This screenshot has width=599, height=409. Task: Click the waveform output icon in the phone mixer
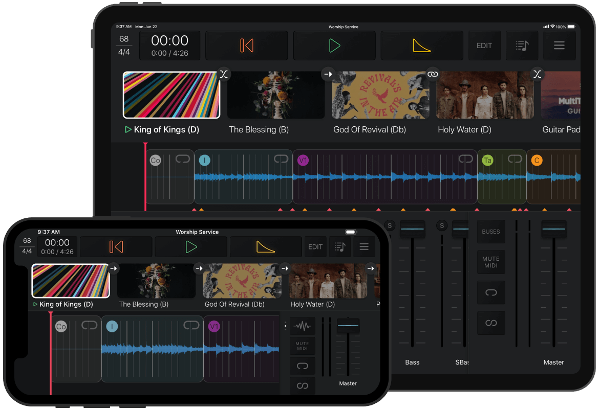point(303,326)
